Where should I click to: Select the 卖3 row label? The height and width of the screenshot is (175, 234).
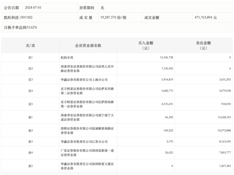30,142
